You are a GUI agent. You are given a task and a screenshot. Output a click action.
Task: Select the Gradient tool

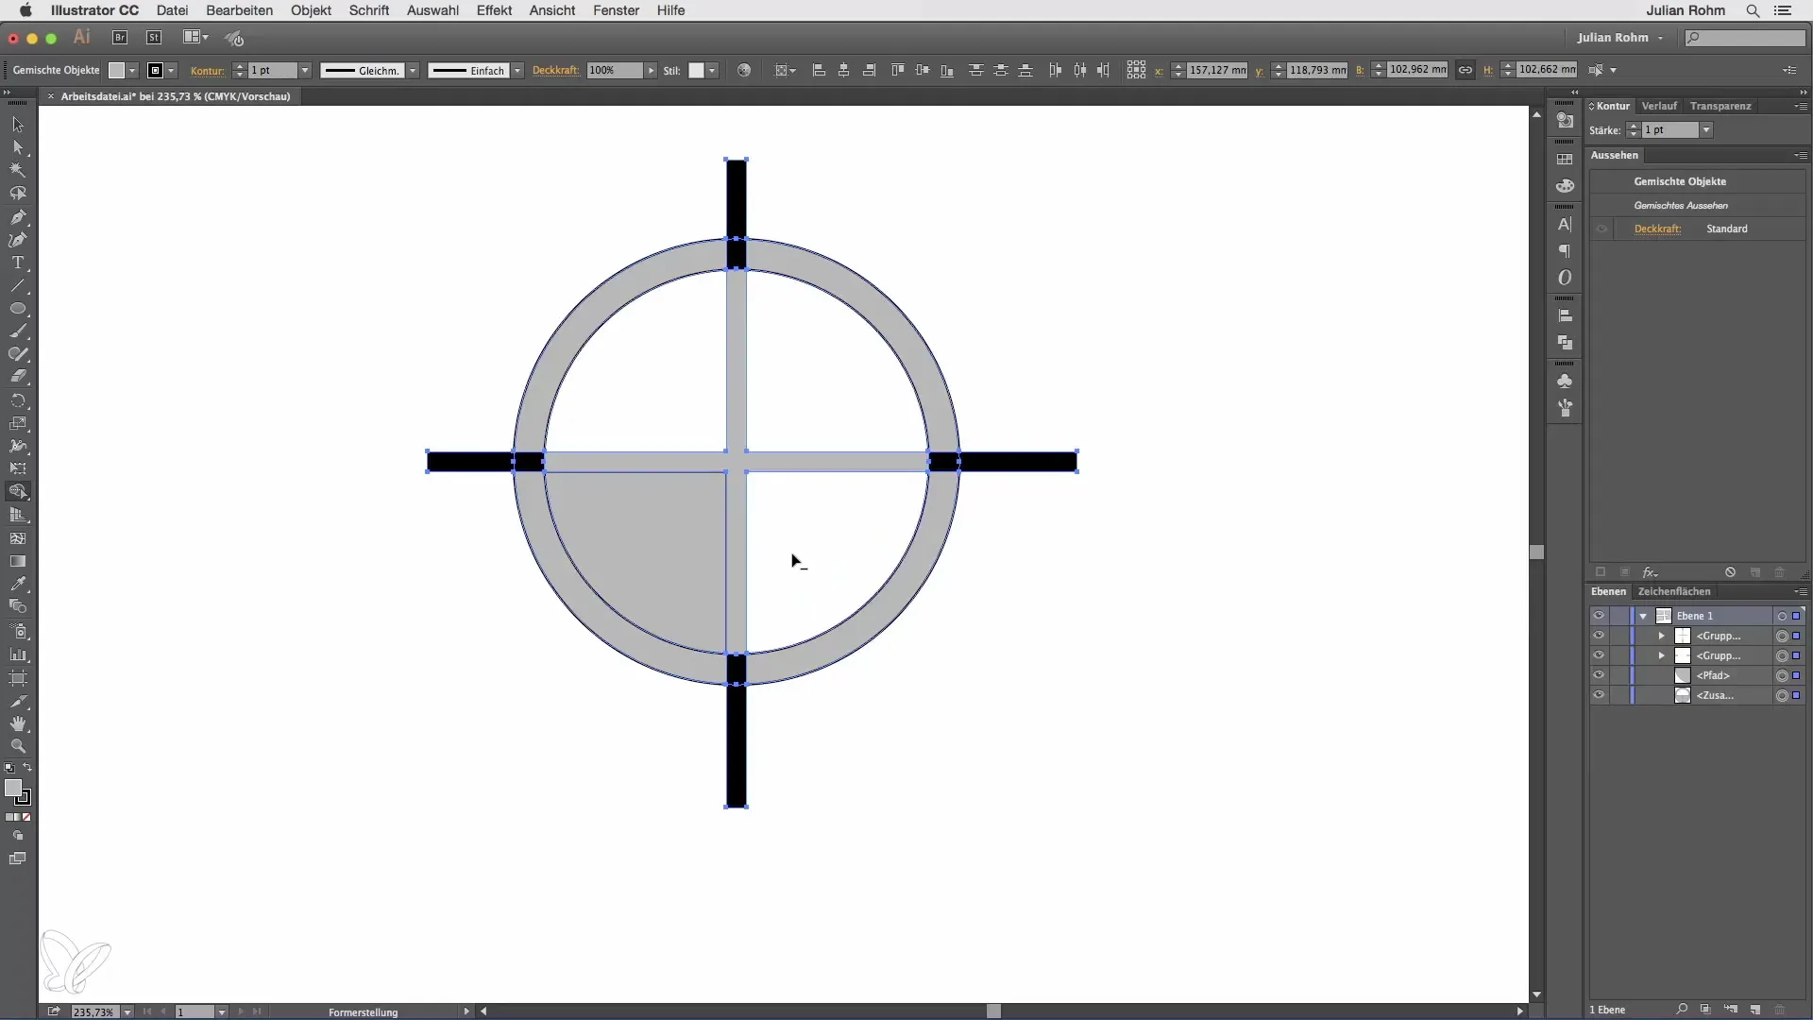(18, 561)
